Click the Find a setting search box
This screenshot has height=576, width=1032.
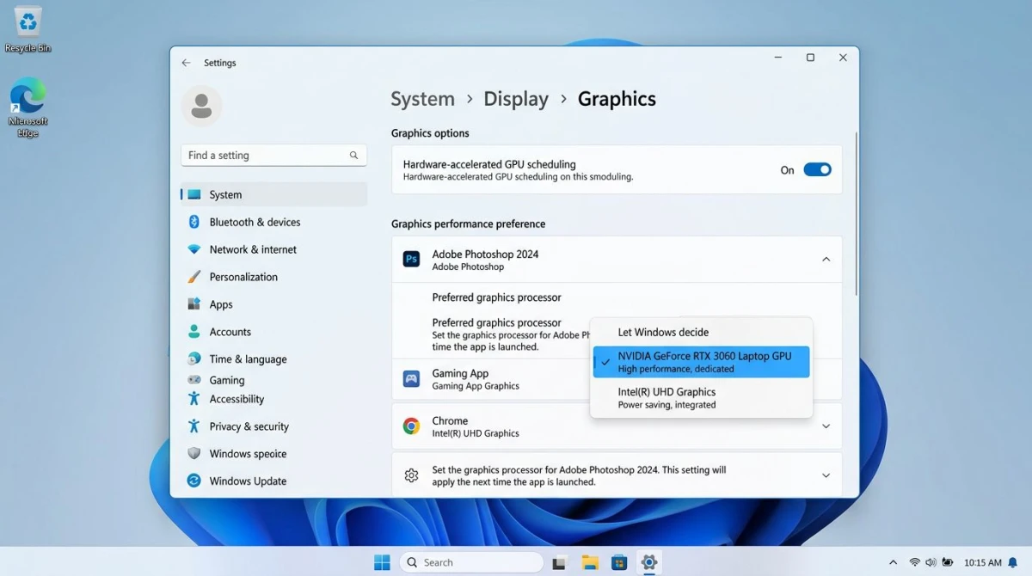[x=273, y=156]
